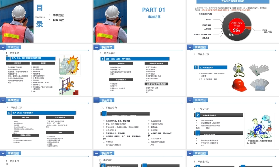Screen dimensions: 279x167
Task: Select the 自救互救 contents entry
Action: point(58,20)
